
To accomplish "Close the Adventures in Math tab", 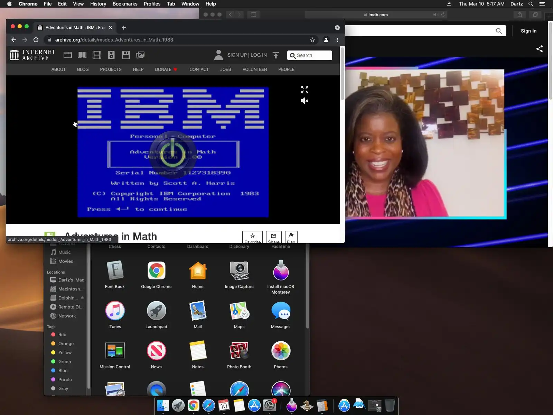I will coord(111,28).
